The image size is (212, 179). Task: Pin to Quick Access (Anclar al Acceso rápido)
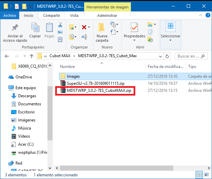click(15, 33)
